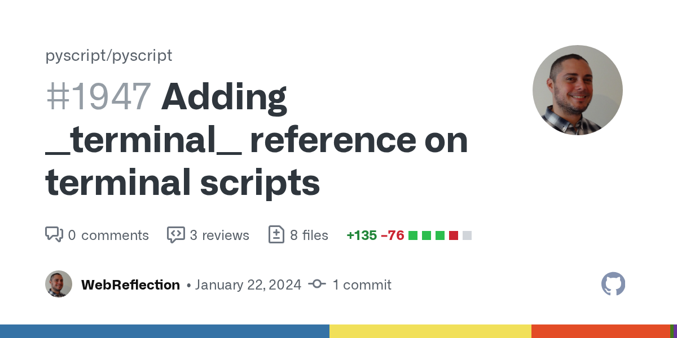The image size is (677, 338).
Task: Click the gray diff stat square
Action: click(467, 235)
